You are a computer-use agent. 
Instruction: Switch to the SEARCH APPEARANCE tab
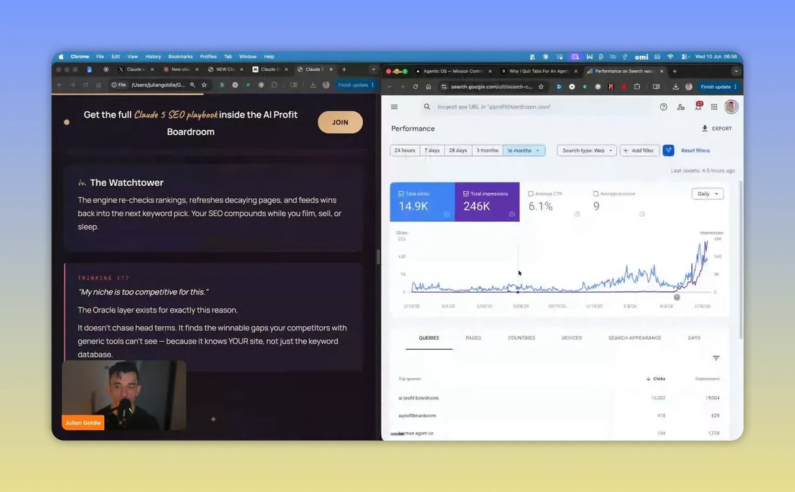(635, 338)
